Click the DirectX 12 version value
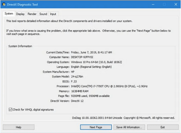The image size is (181, 133). (77, 101)
